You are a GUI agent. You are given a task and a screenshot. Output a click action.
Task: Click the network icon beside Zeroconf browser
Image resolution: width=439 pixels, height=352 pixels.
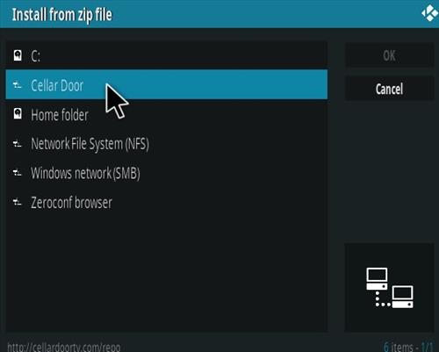[x=18, y=202]
